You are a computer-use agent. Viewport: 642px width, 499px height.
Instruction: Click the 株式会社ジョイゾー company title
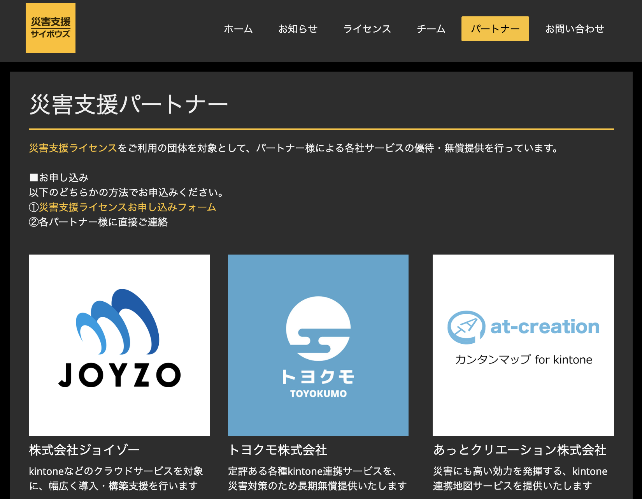[x=84, y=450]
